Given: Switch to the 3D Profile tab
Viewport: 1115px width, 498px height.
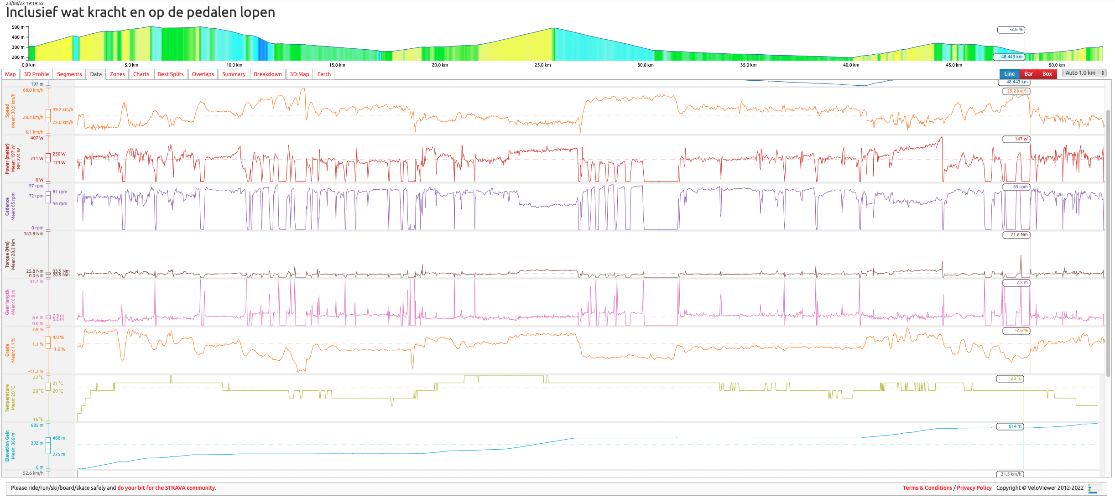Looking at the screenshot, I should click(x=36, y=74).
